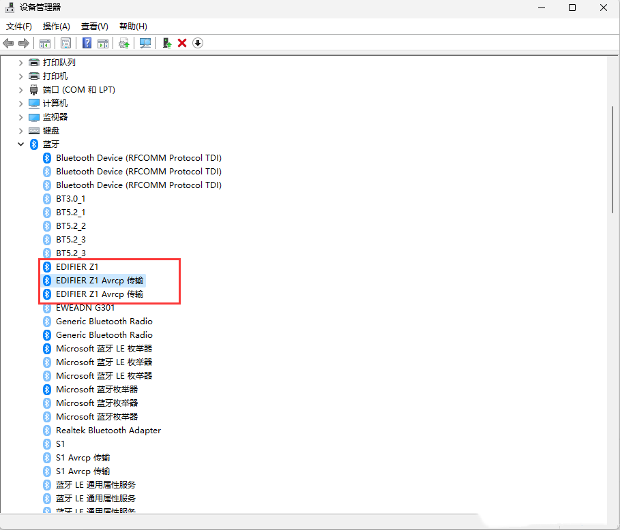Viewport: 620px width, 530px height.
Task: Open the 查看 menu
Action: [94, 26]
